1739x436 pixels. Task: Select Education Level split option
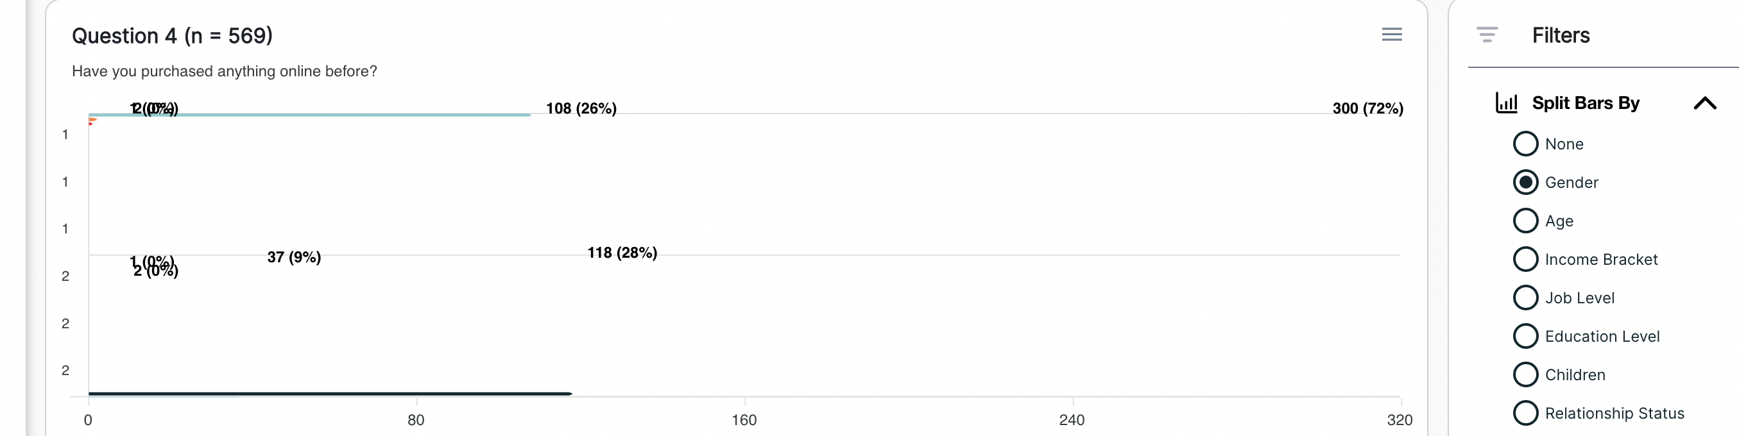click(1525, 336)
